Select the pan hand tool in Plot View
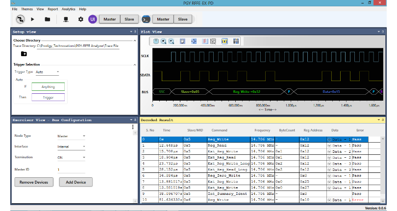Image resolution: width=397 pixels, height=211 pixels. [182, 41]
